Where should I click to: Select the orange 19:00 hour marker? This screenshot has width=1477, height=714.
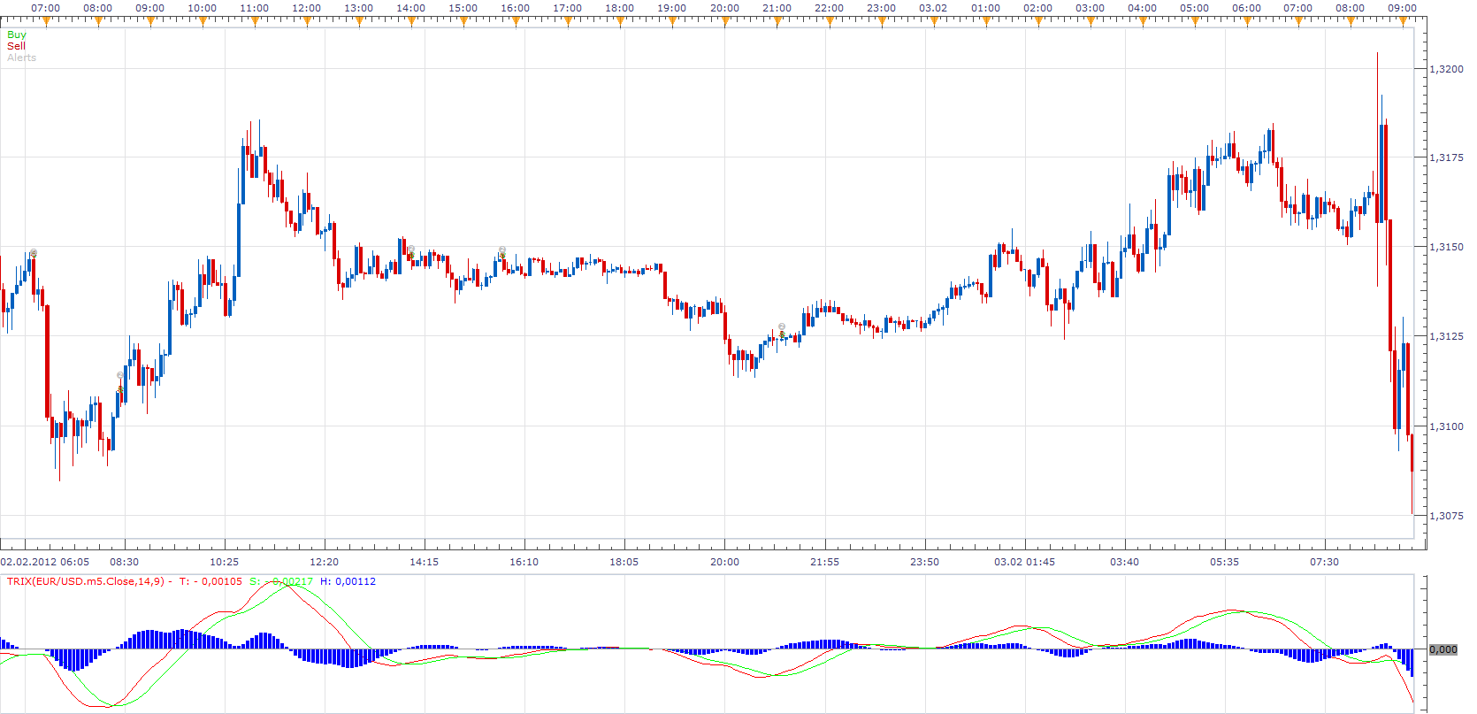[672, 20]
